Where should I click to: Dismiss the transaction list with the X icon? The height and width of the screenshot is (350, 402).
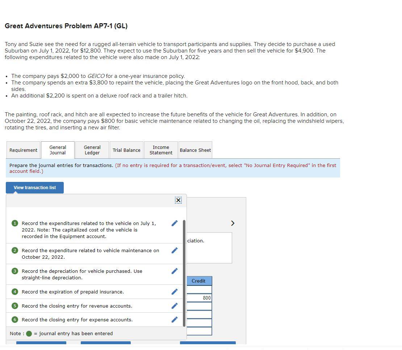tap(177, 200)
